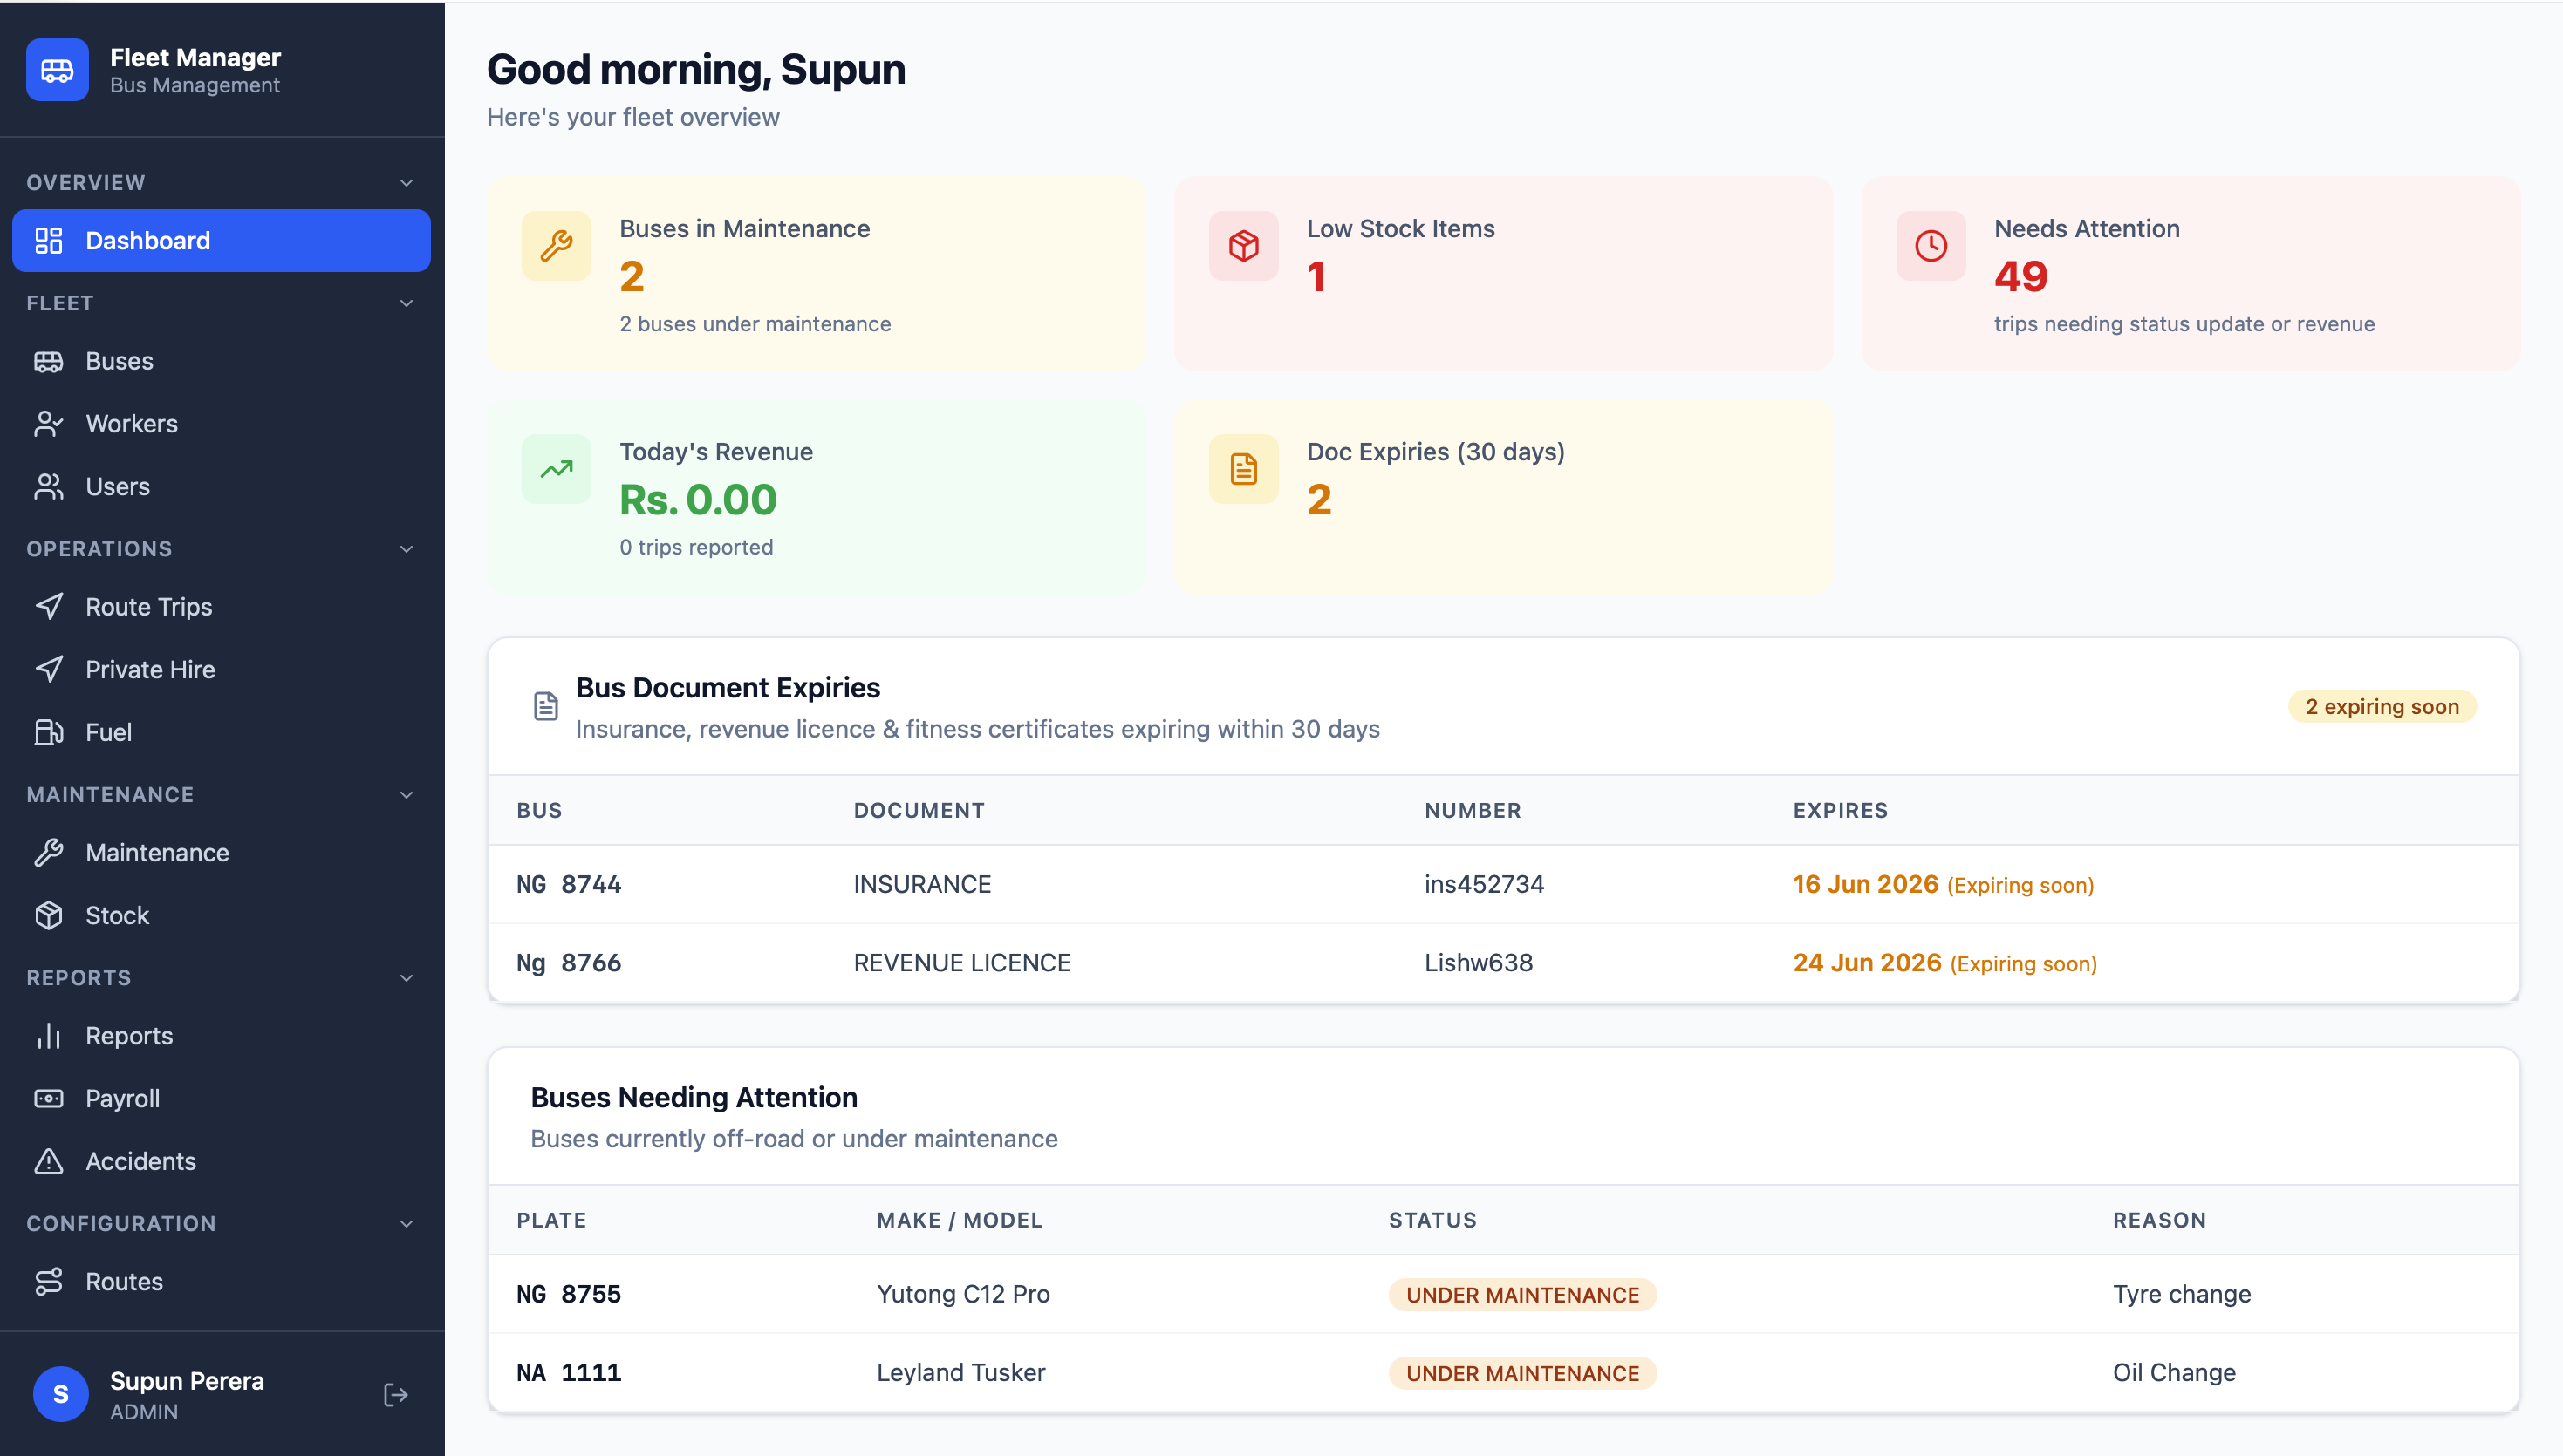This screenshot has height=1456, width=2563.
Task: Click the document icon beside Bus Document Expiries
Action: coord(545,707)
